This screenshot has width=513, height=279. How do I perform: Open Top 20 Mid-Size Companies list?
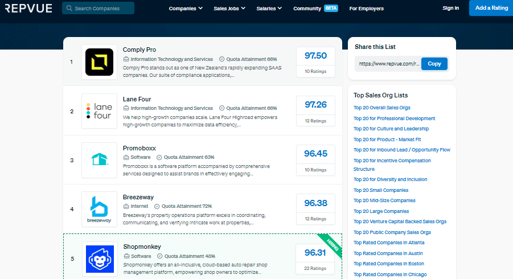pyautogui.click(x=384, y=200)
